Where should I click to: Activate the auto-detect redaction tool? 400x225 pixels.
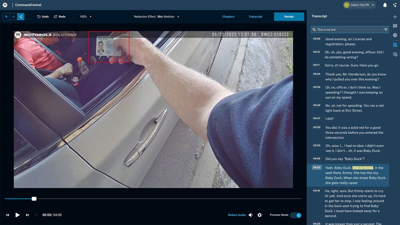[21, 16]
